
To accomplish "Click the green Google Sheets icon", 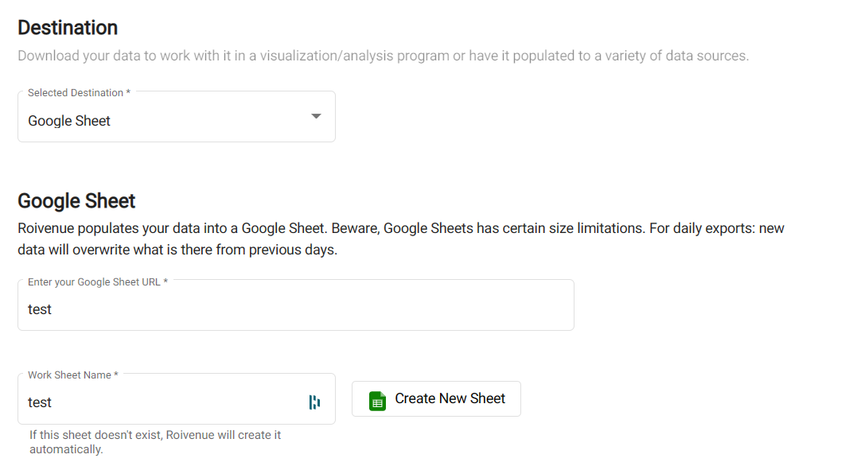I will [377, 401].
